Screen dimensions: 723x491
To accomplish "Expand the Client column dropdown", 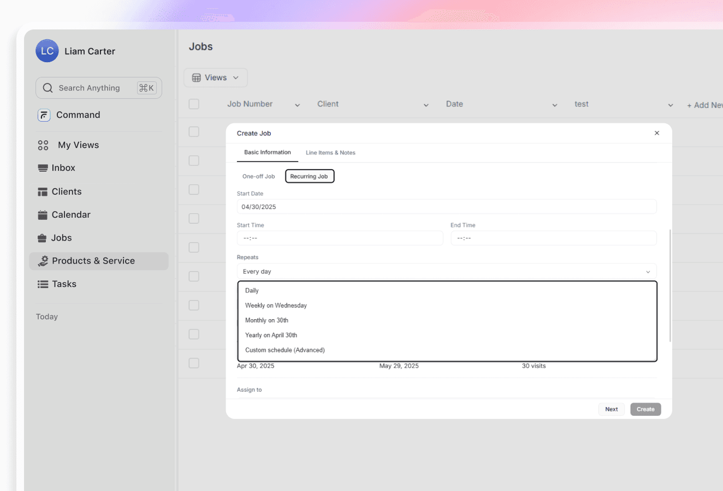I will 425,104.
